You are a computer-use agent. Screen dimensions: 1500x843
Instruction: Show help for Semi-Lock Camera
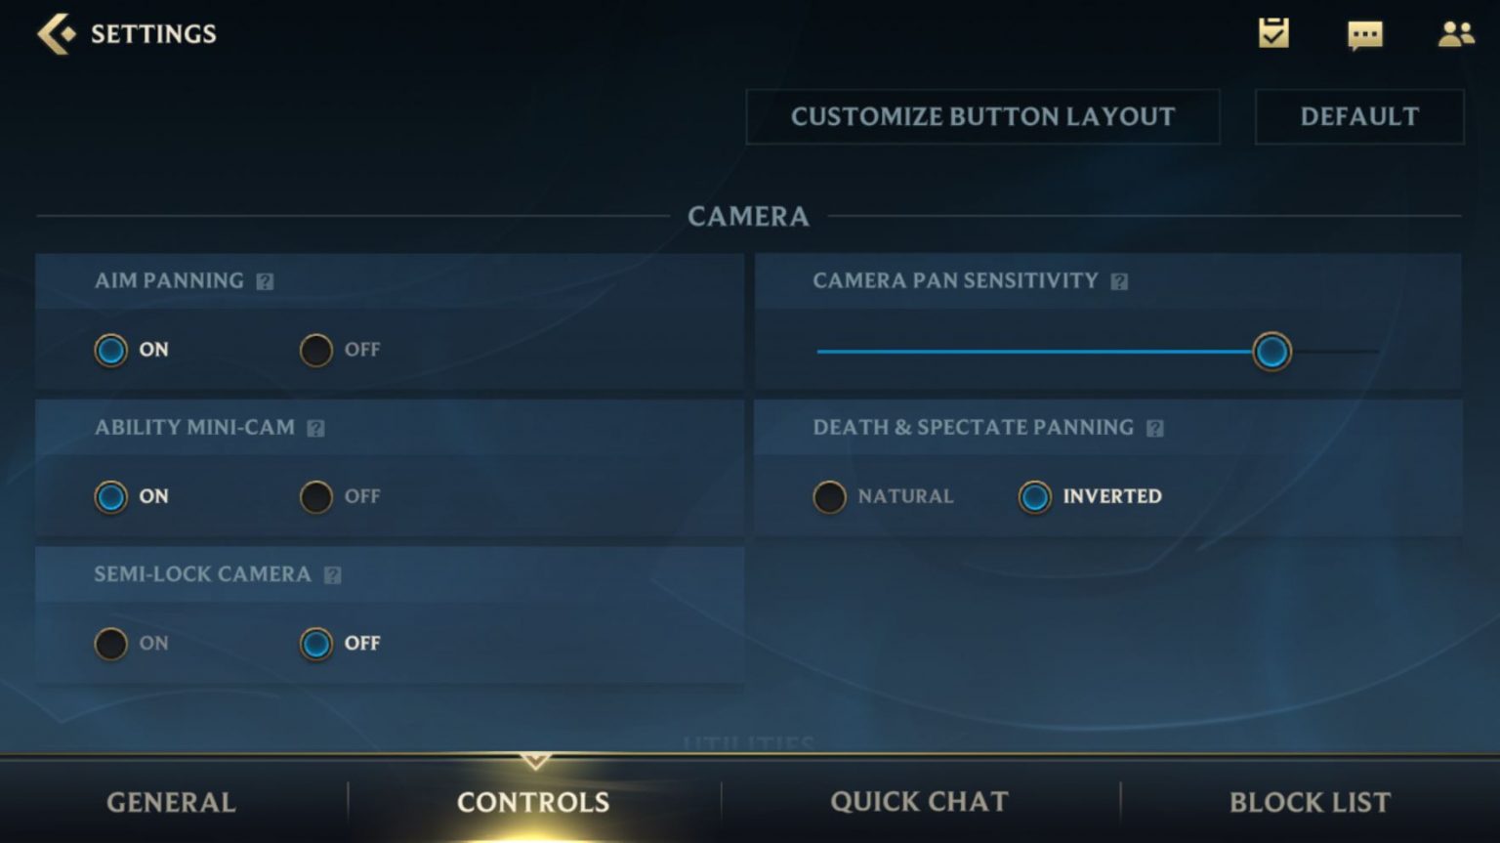tap(332, 575)
